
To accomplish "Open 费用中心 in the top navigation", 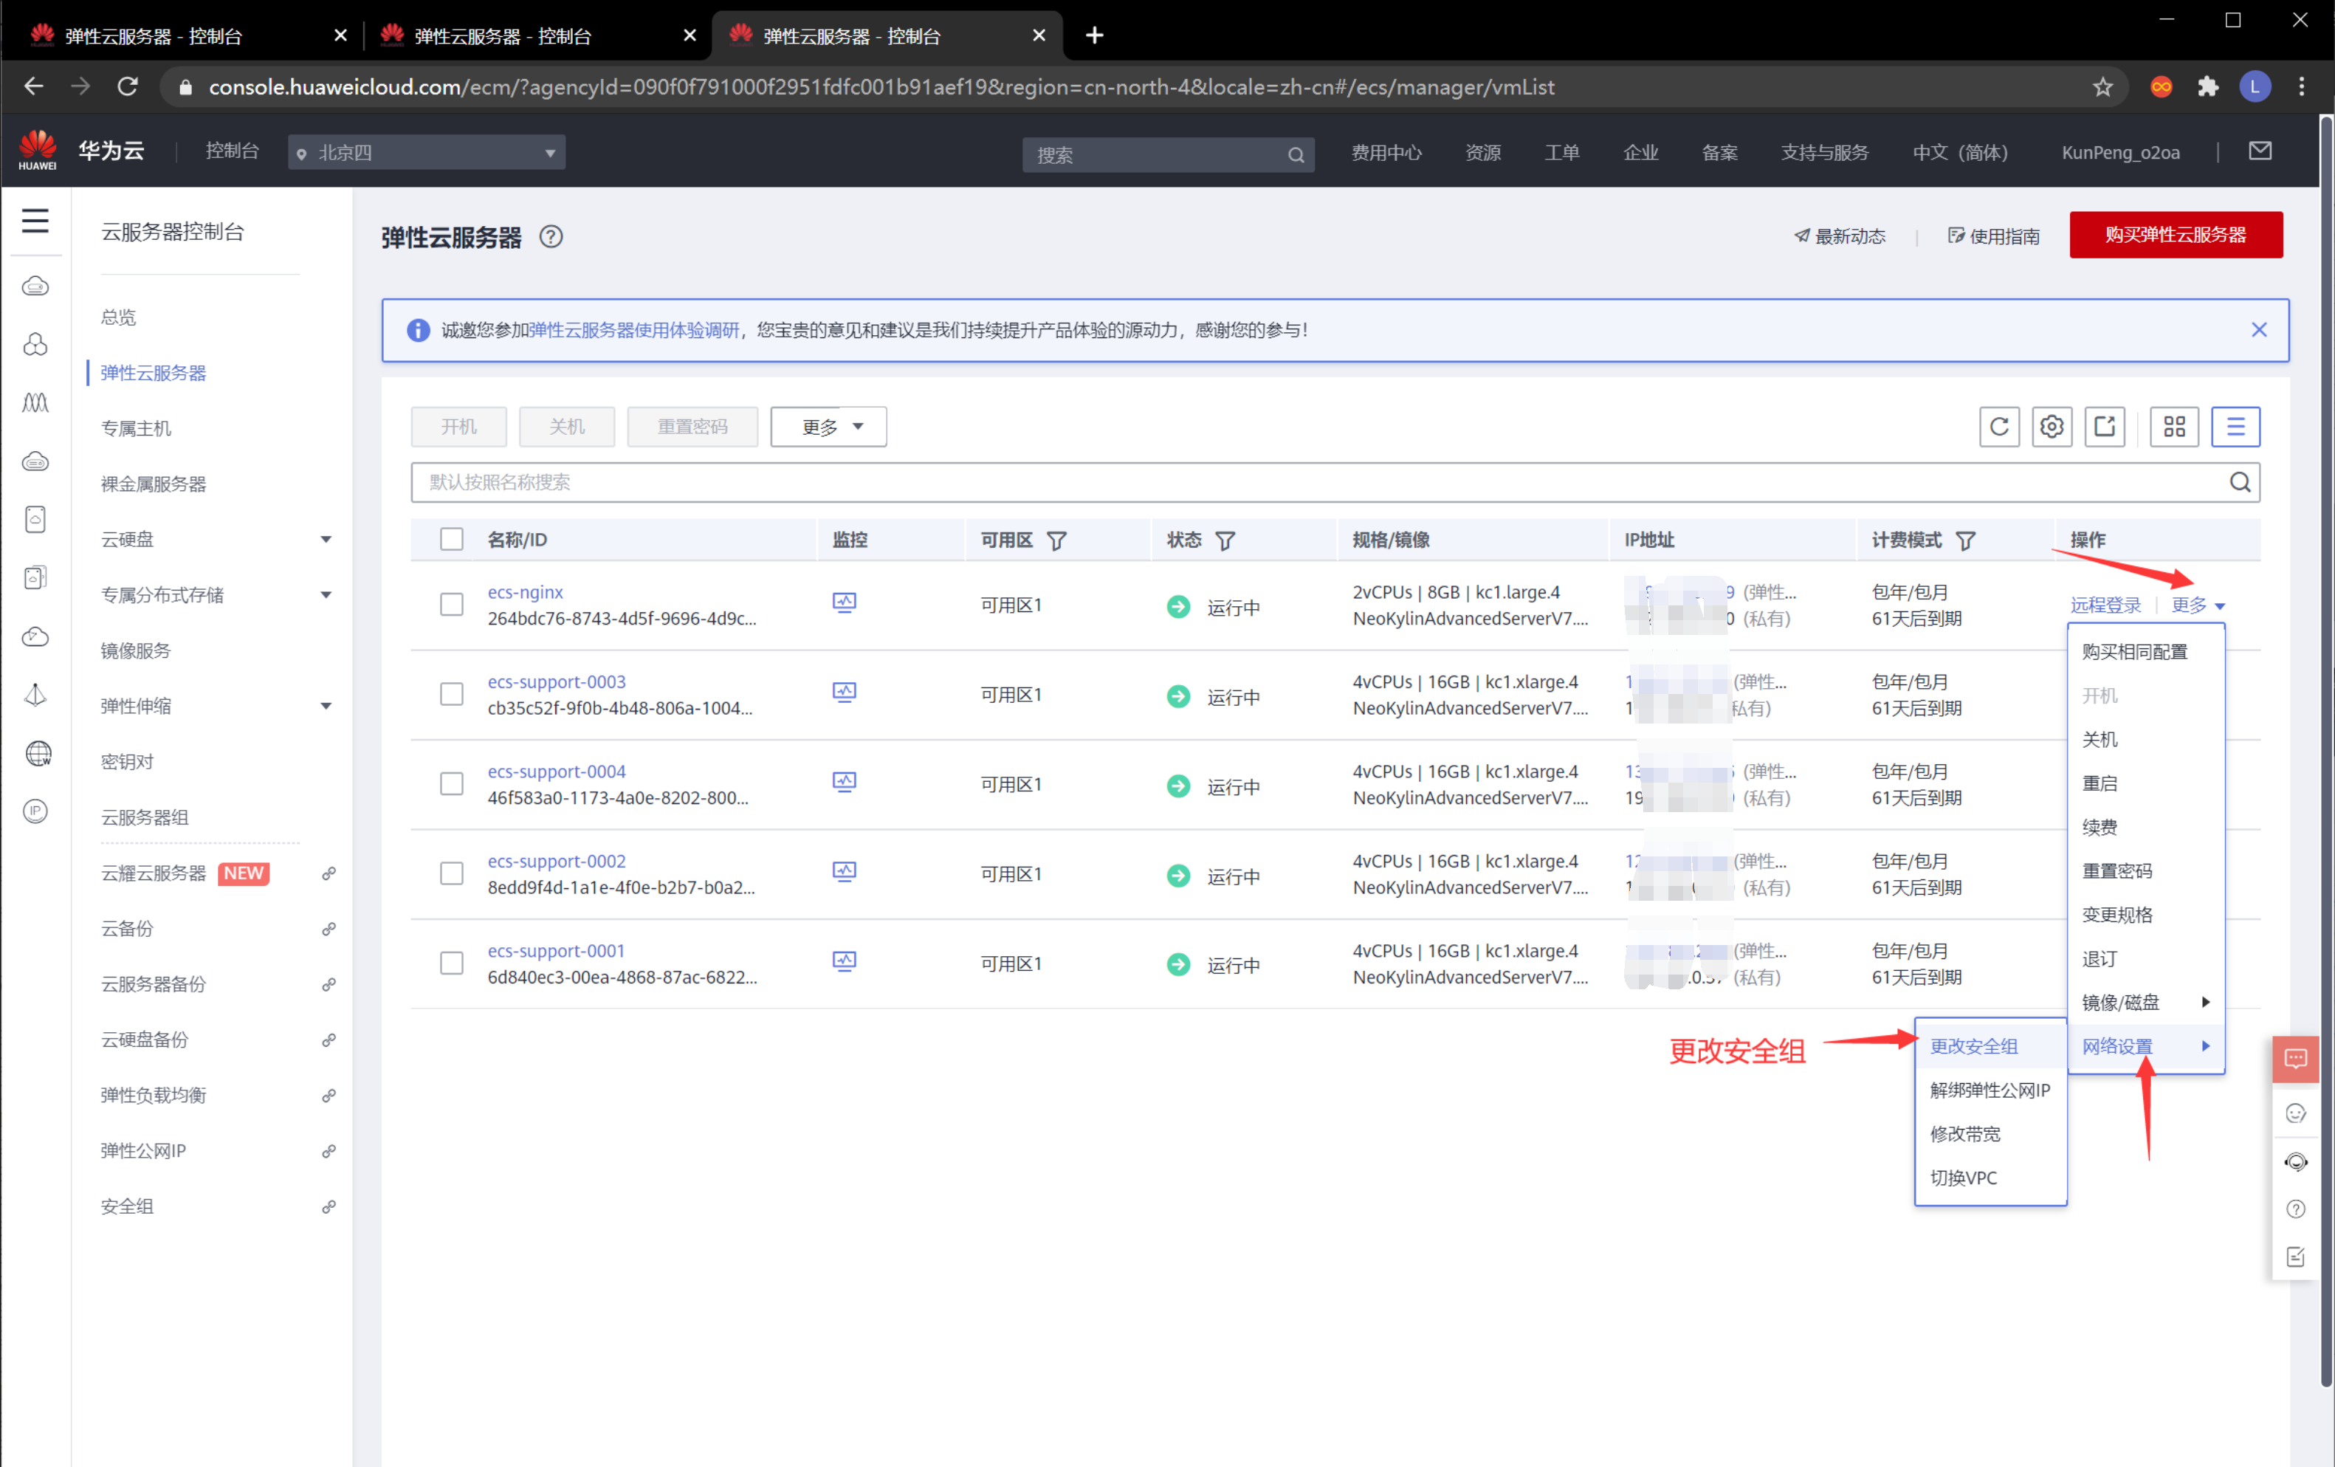I will pyautogui.click(x=1386, y=152).
